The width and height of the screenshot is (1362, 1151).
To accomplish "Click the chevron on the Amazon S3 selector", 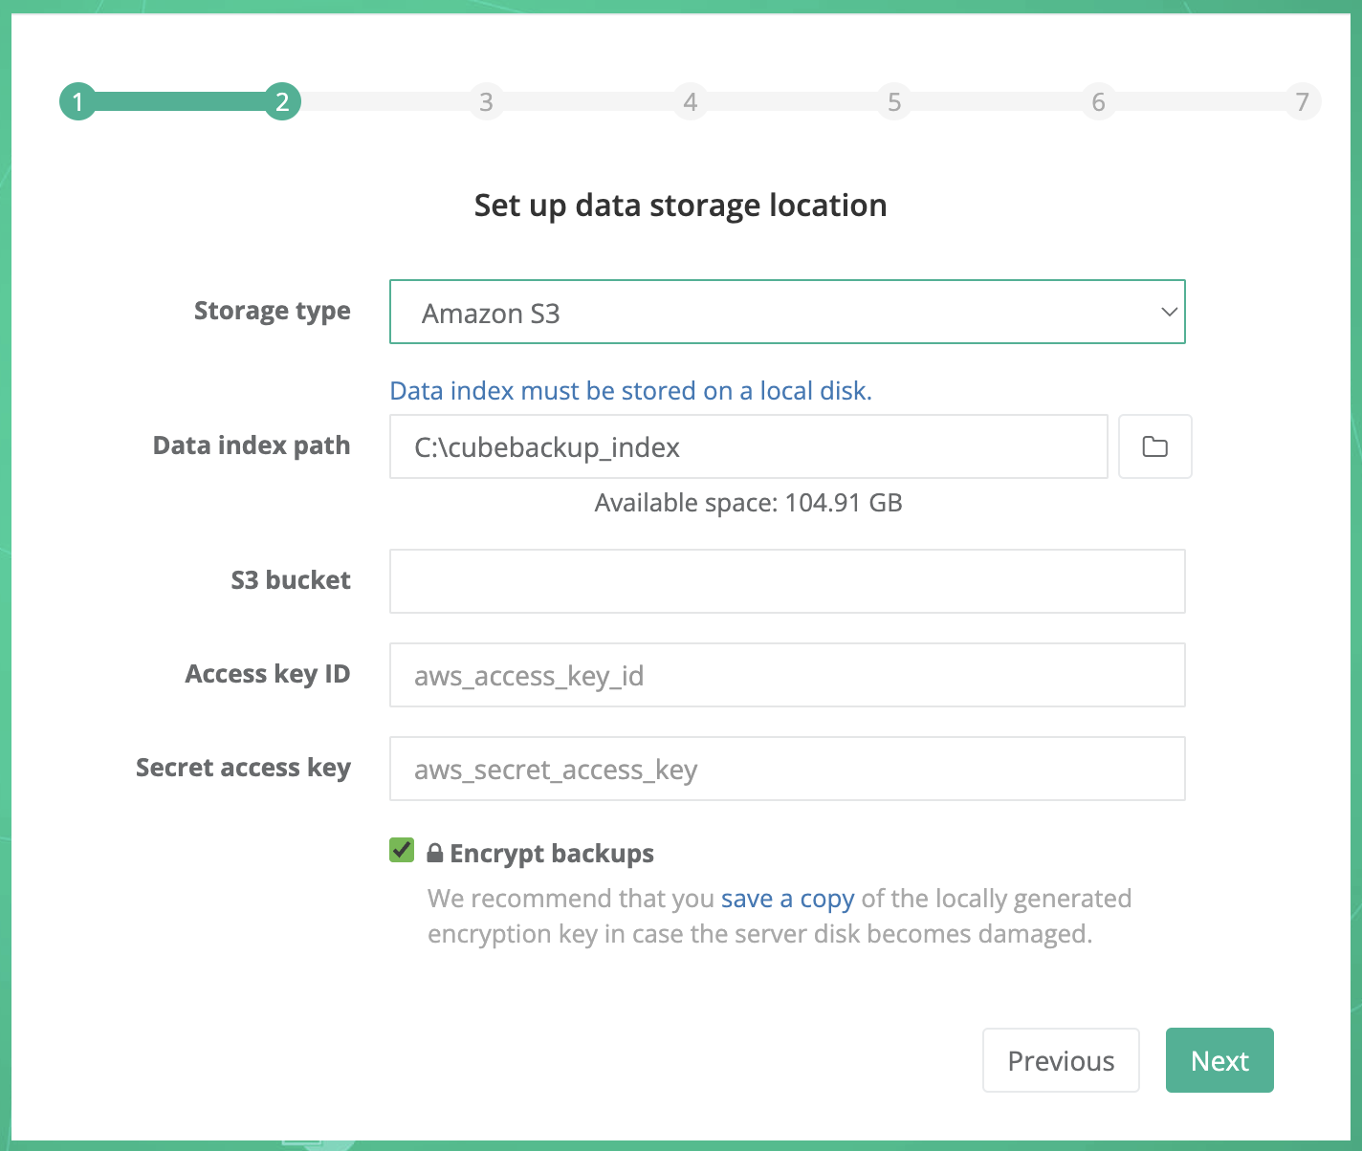I will pyautogui.click(x=1169, y=312).
